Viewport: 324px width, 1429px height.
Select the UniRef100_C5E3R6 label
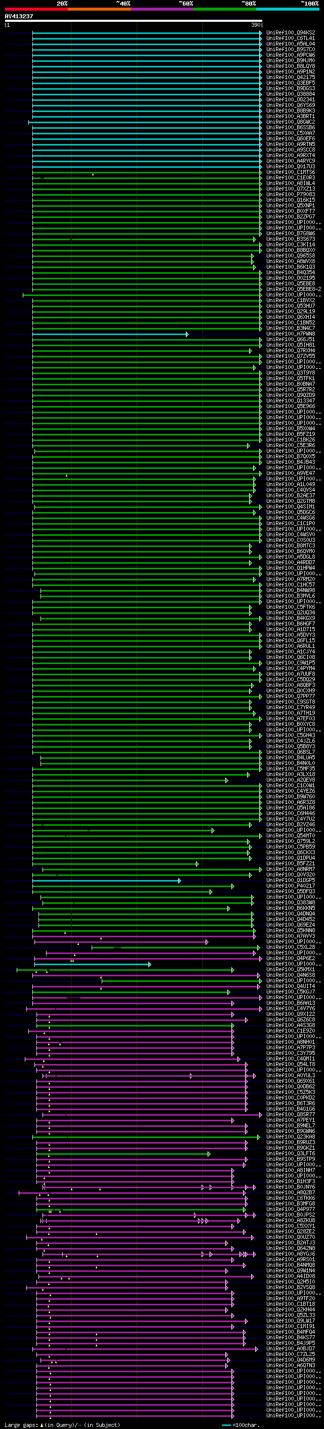tap(291, 446)
